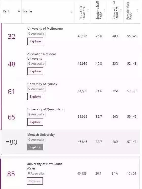Image resolution: width=142 pixels, height=189 pixels.
Task: Open Explore for University of Sydney
Action: click(x=35, y=97)
